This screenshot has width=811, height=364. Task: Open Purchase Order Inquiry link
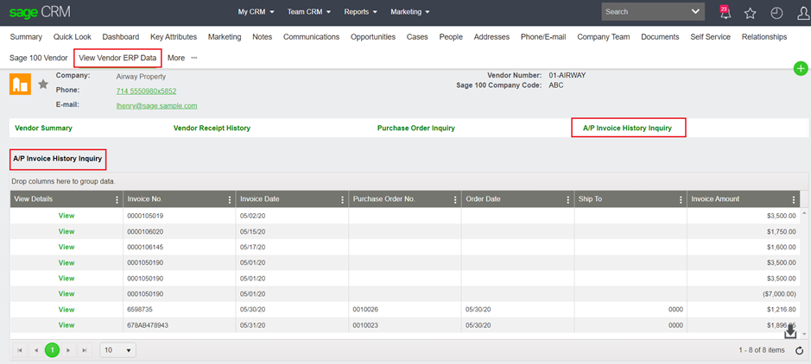coord(415,128)
